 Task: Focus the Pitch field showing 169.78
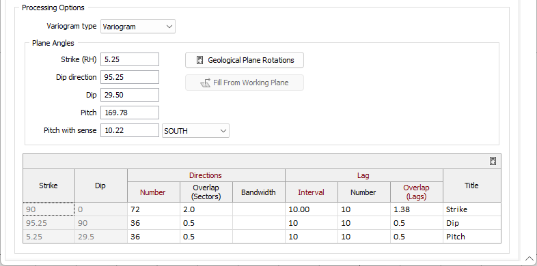coord(129,113)
